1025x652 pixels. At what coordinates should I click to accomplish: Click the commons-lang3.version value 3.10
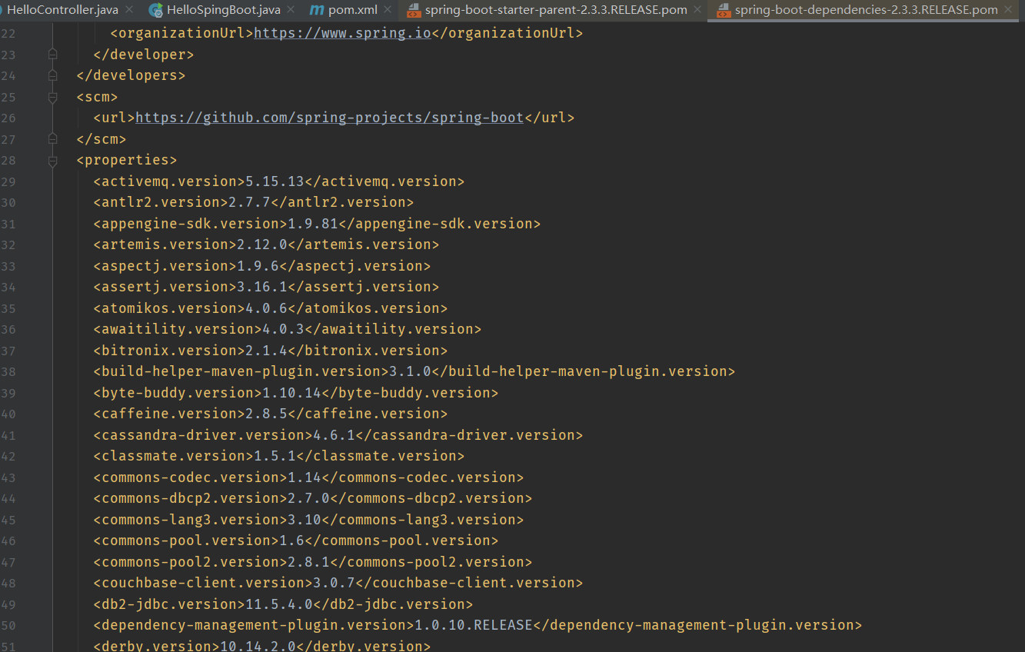(x=305, y=520)
